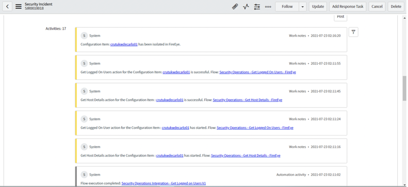
Task: Open Get Logged On Users flow link, 02:11:55 note
Action: [x=257, y=72]
